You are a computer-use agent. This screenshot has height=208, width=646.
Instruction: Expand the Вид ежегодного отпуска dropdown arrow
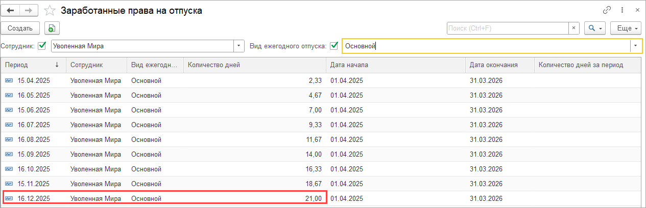click(x=635, y=46)
